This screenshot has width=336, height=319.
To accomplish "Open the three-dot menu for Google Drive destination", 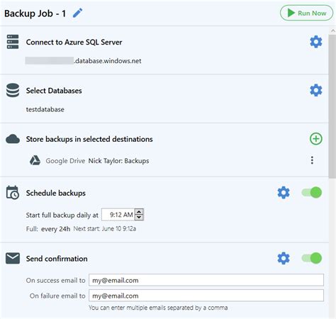I will 312,160.
